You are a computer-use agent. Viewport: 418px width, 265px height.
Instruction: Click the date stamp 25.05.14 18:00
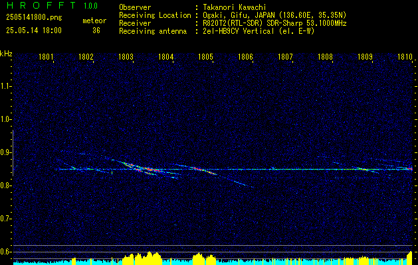(x=34, y=30)
